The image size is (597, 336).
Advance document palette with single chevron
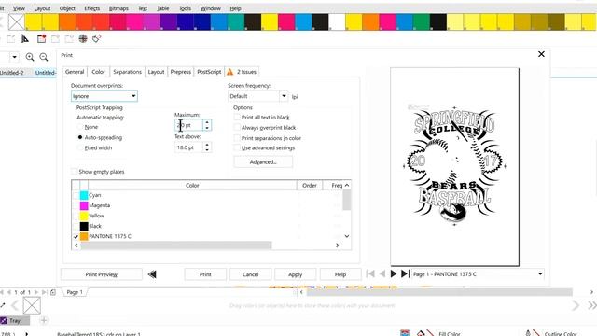[x=576, y=305]
